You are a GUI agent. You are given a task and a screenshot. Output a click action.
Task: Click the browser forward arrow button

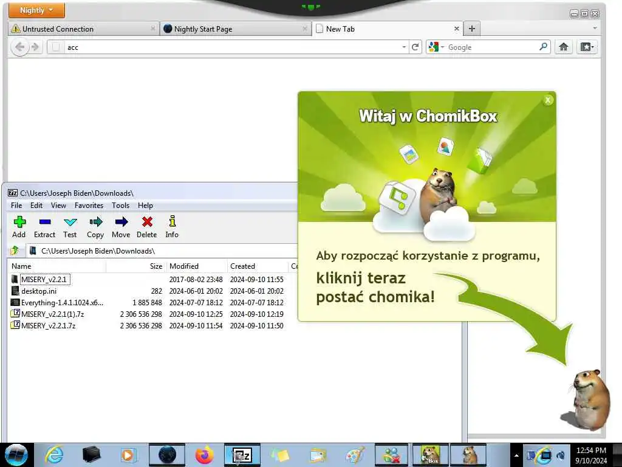(x=35, y=47)
